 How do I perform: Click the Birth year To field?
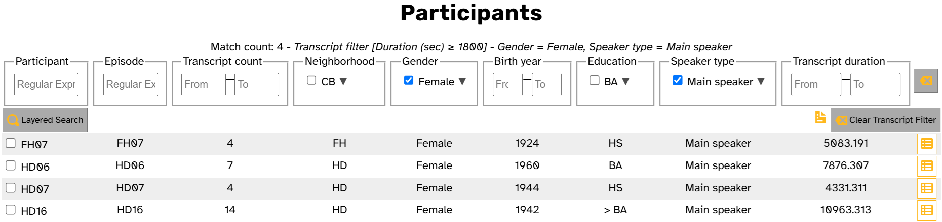[546, 84]
